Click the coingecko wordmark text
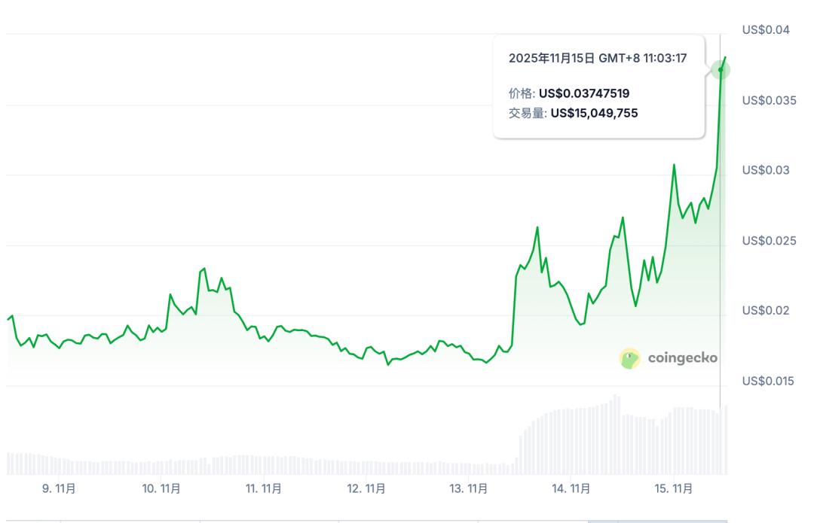814x523 pixels. [x=683, y=358]
